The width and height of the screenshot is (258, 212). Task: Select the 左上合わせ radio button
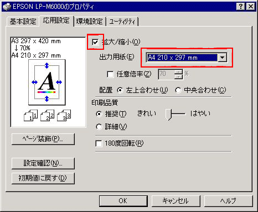(x=120, y=90)
